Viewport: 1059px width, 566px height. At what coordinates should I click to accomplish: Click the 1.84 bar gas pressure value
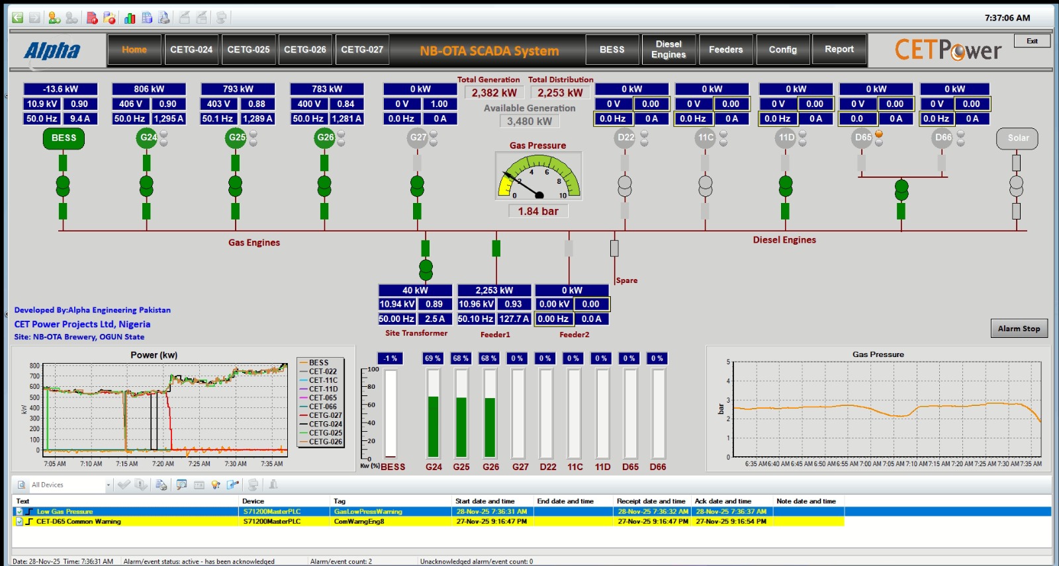coord(538,211)
